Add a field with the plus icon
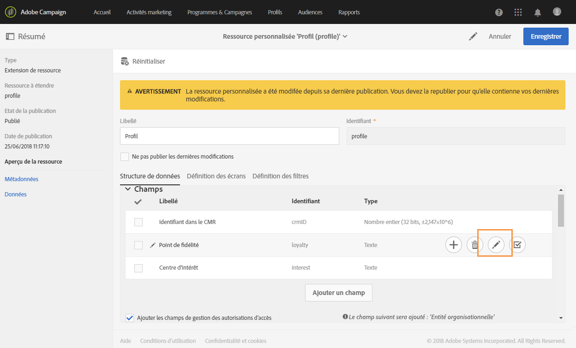The image size is (576, 348). (454, 245)
